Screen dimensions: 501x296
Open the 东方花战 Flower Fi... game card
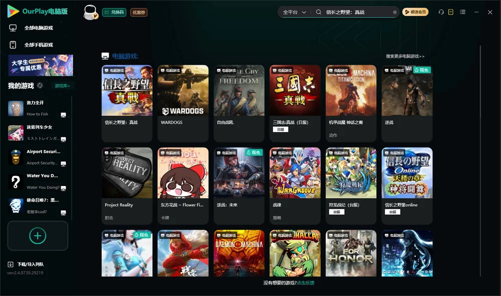[x=183, y=186]
